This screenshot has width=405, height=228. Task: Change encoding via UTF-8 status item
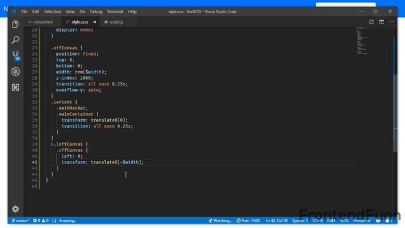point(318,220)
